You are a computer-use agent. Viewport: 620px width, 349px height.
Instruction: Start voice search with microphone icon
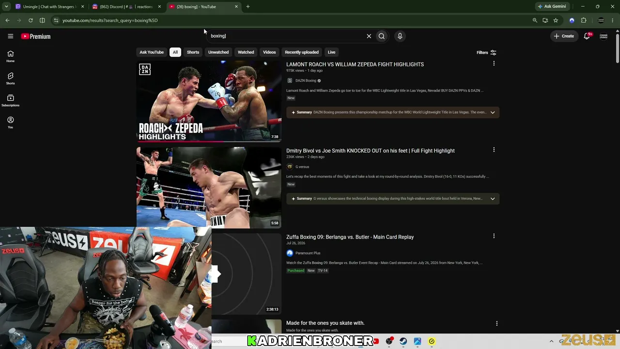(x=400, y=36)
